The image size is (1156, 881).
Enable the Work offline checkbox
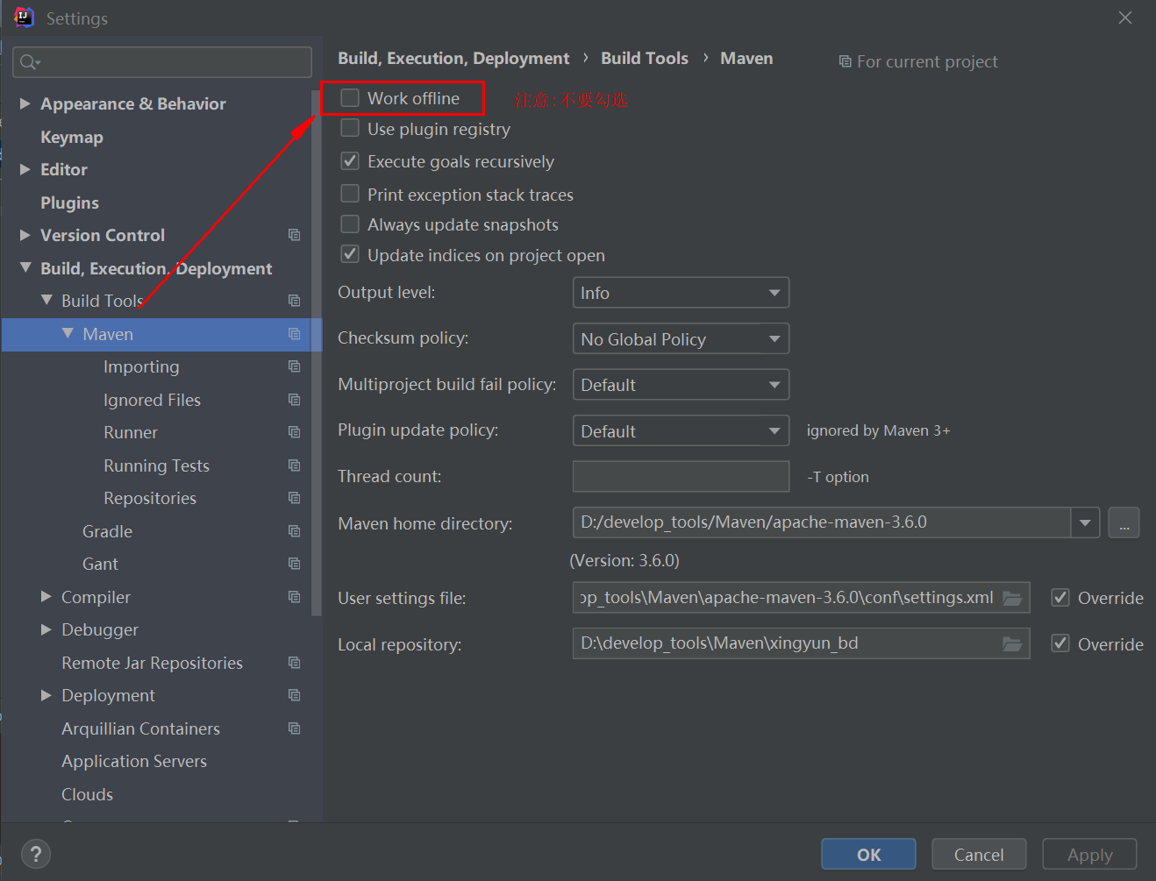pos(350,98)
